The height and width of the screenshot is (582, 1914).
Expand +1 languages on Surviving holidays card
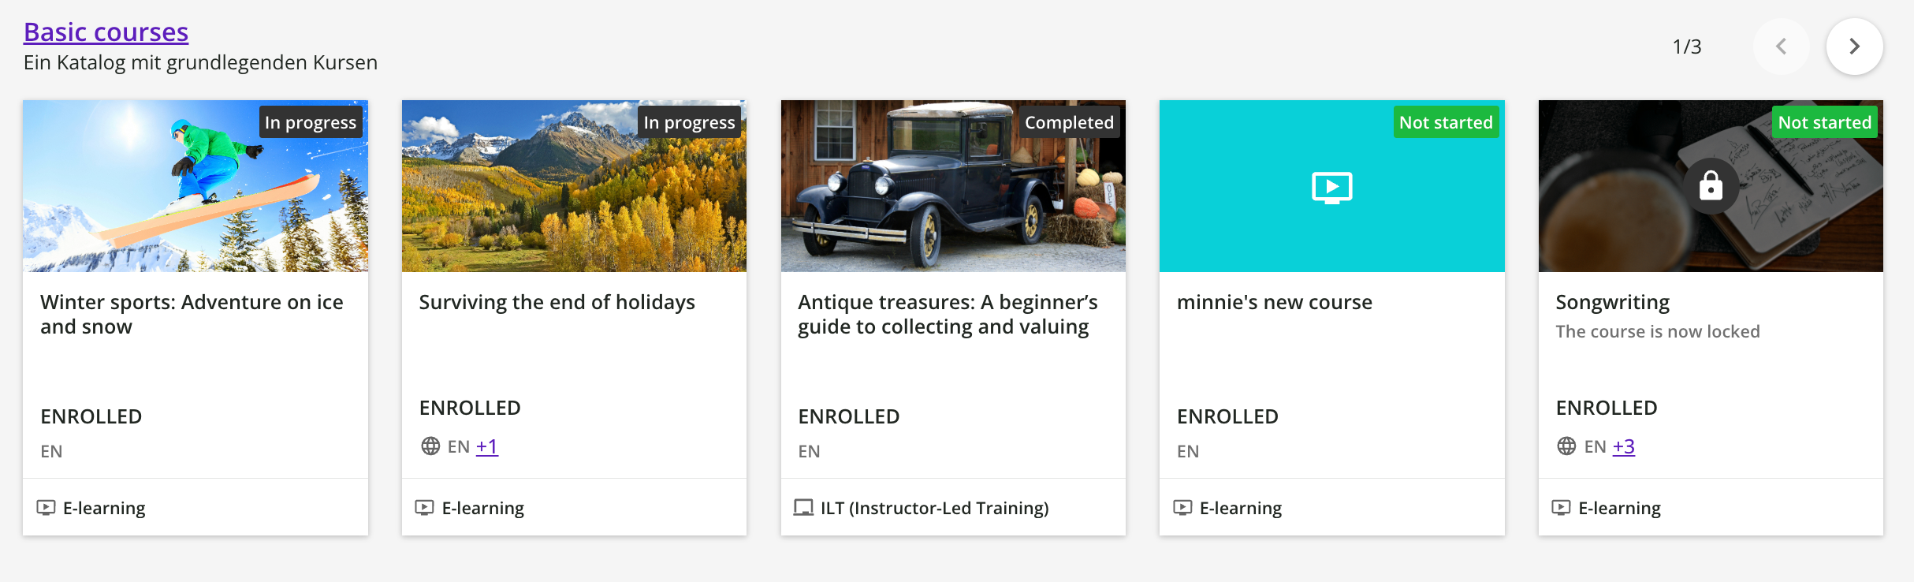(487, 446)
